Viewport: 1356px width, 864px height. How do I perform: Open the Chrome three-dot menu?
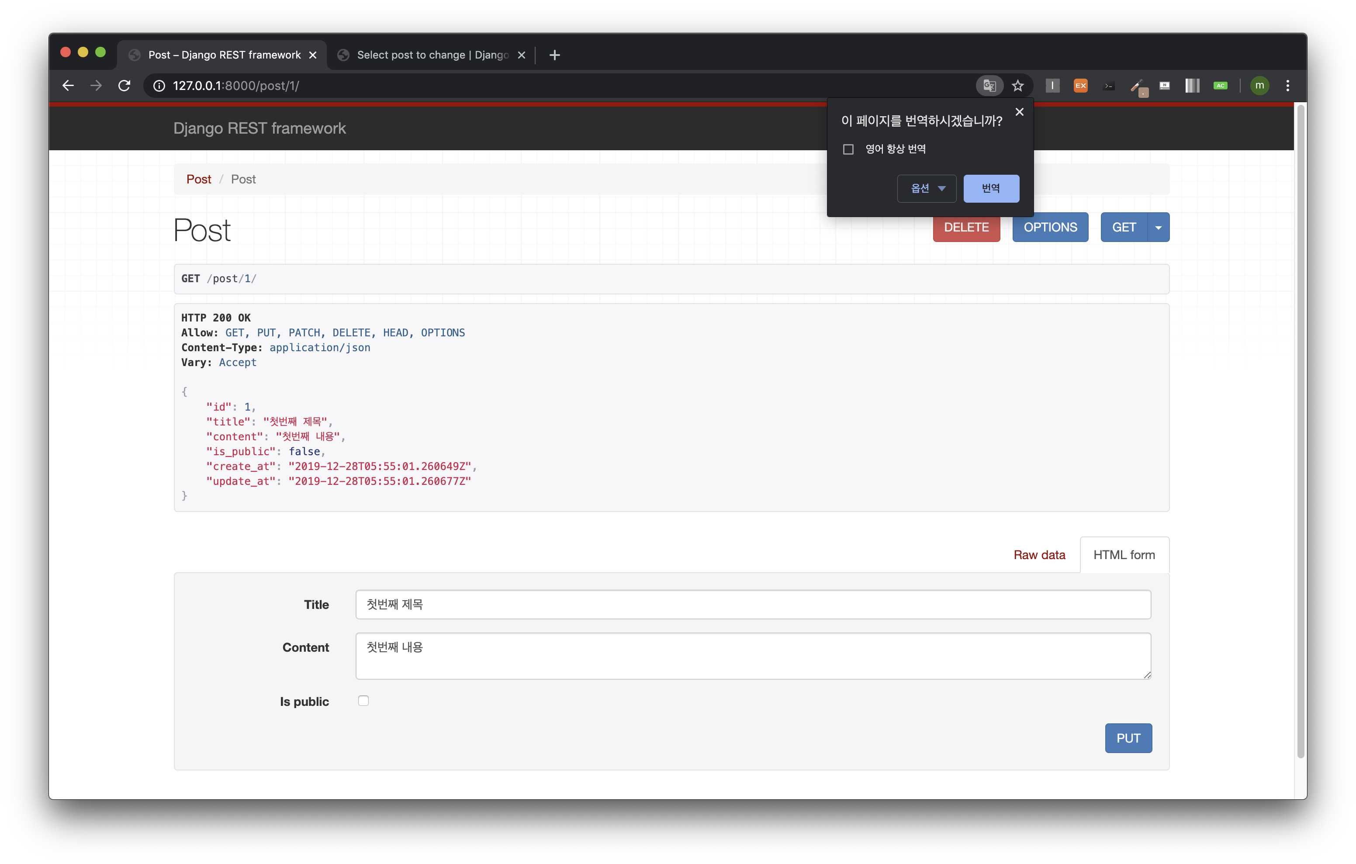point(1287,86)
